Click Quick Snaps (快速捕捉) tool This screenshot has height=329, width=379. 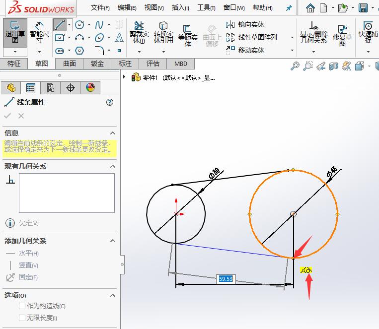tap(368, 33)
